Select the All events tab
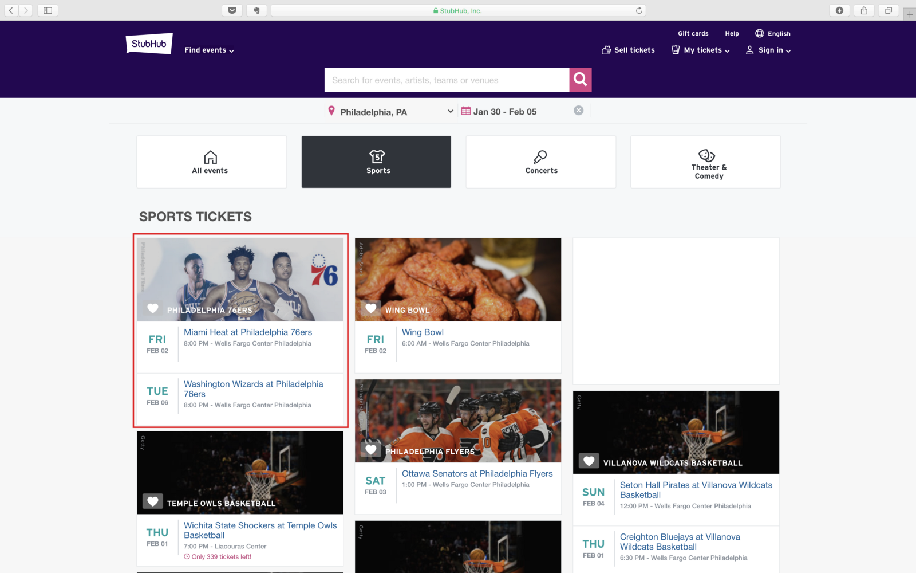The height and width of the screenshot is (573, 916). 211,162
